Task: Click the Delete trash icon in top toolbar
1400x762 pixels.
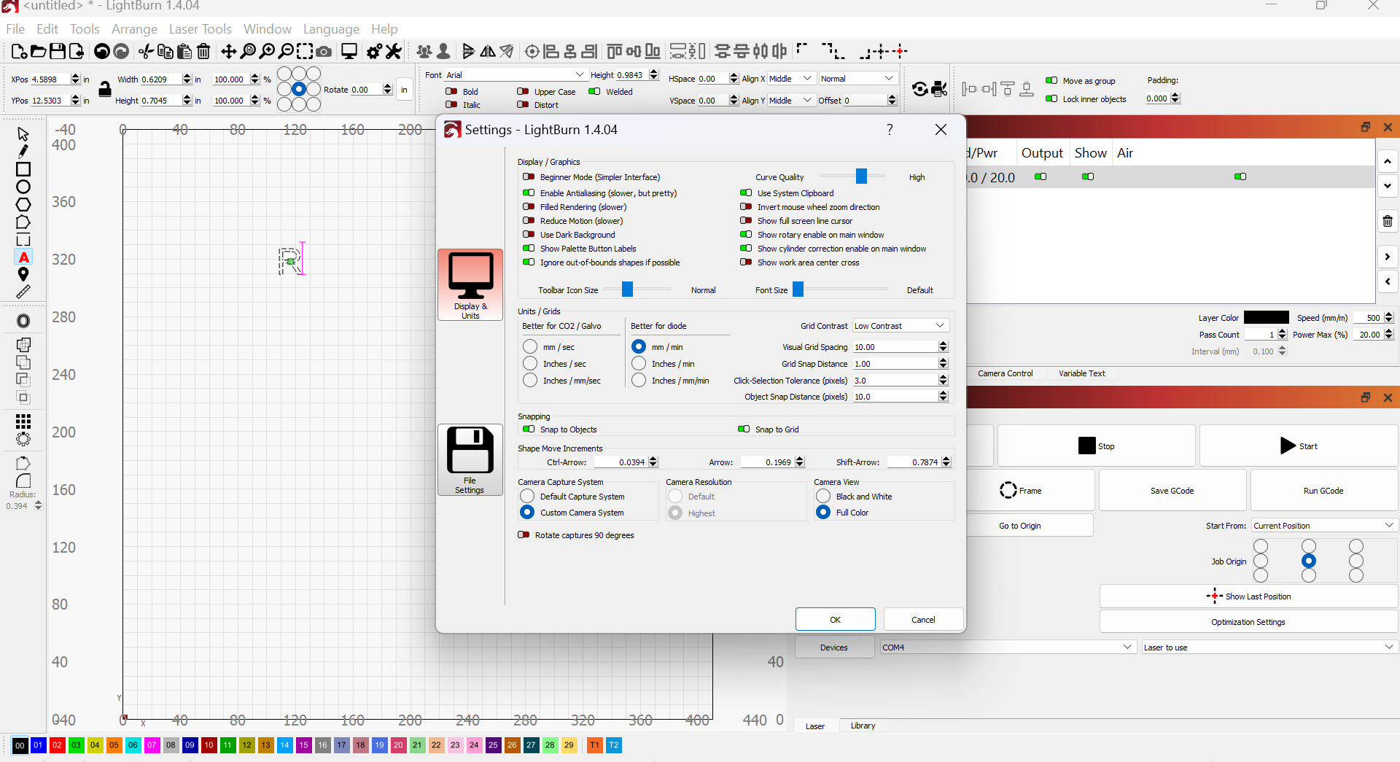Action: 203,51
